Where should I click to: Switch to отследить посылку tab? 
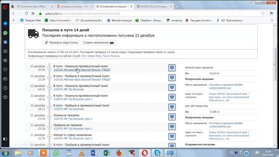[x=74, y=7]
